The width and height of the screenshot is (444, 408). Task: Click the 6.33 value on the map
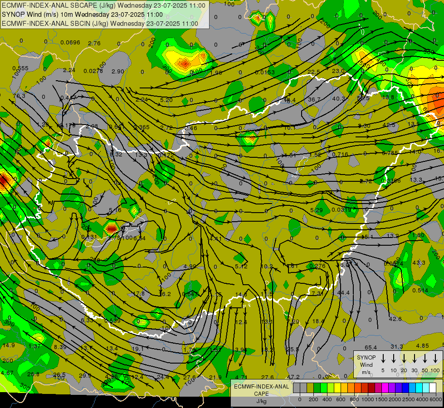tap(87, 320)
